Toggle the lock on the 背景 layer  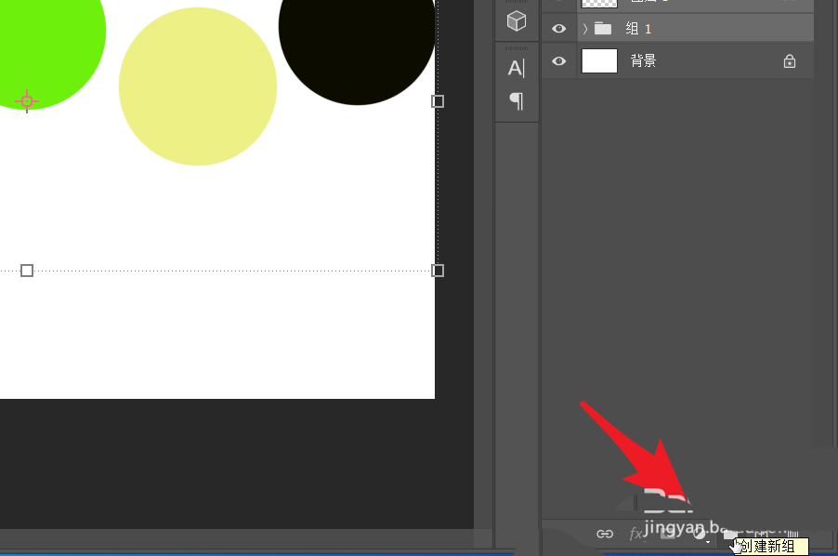(789, 61)
